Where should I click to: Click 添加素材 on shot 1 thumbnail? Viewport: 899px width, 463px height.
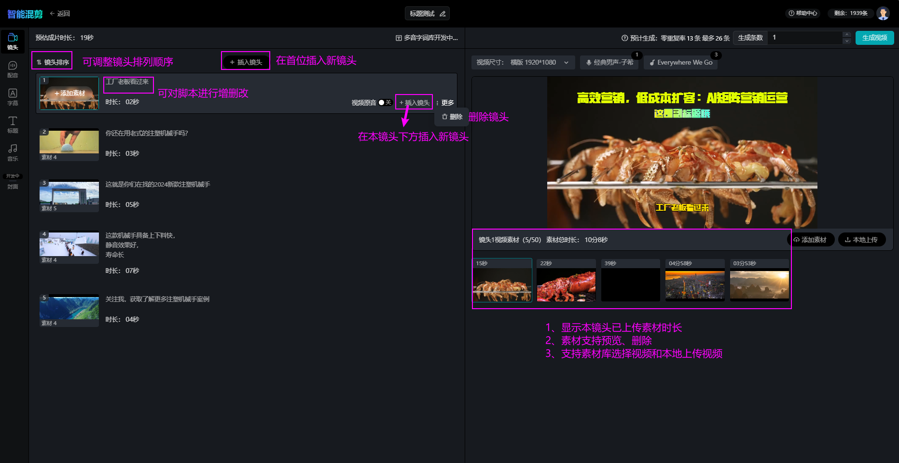pos(69,94)
